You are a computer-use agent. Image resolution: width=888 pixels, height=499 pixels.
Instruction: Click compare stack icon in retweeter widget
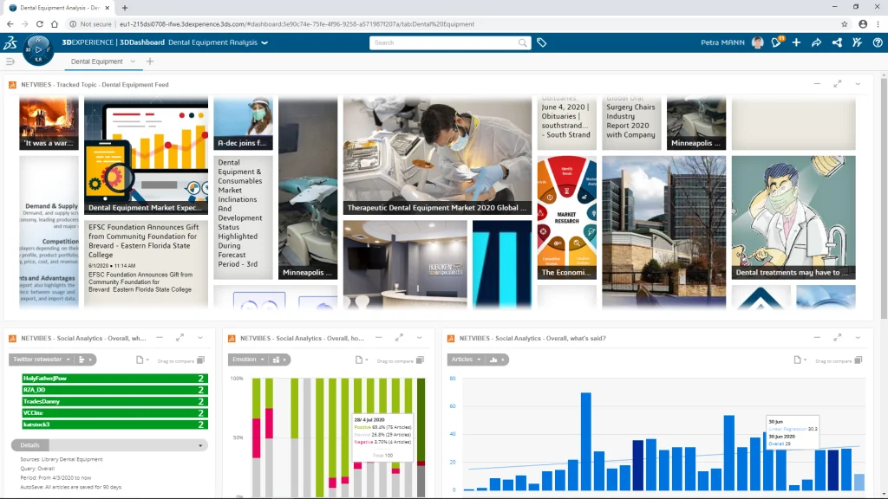click(200, 360)
